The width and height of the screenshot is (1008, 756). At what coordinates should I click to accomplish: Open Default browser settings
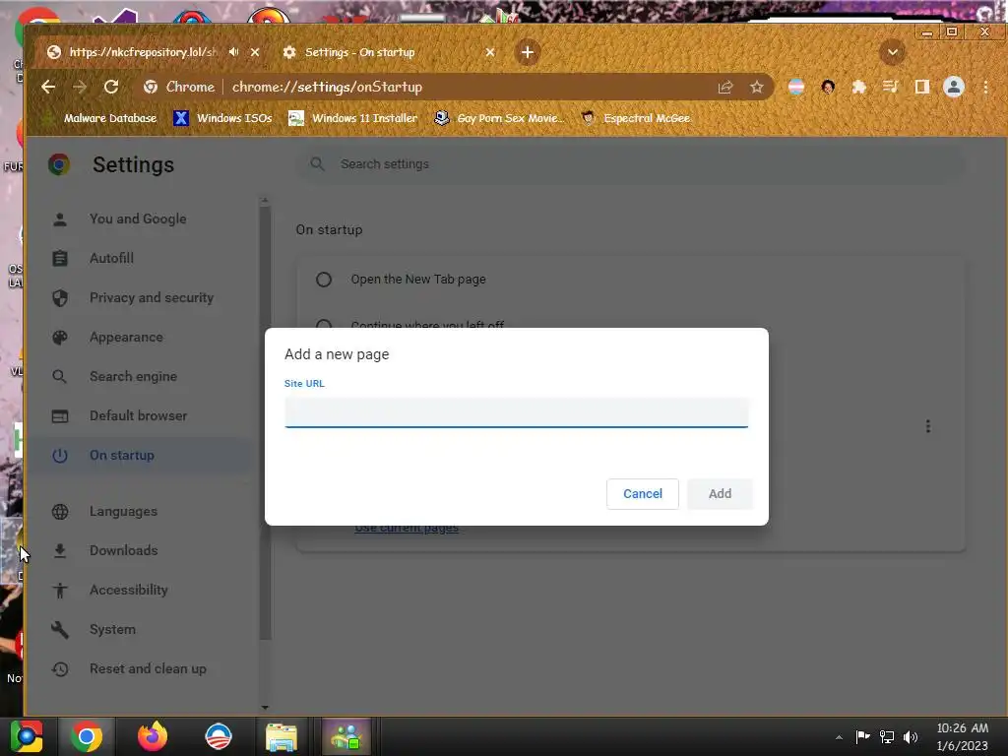(x=138, y=416)
